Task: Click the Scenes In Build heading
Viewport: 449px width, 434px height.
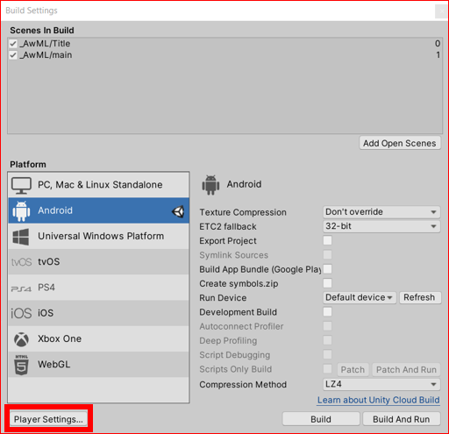Action: [x=42, y=31]
